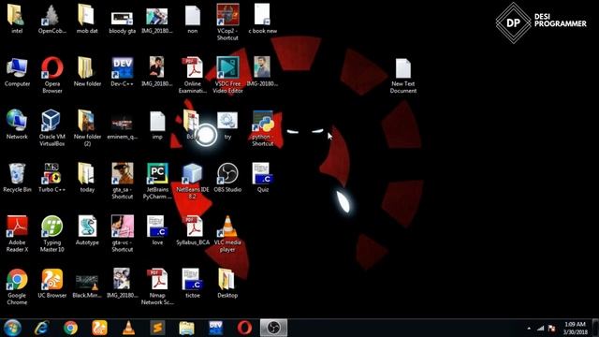Screen dimensions: 599x337
Task: Select the OBS Studio desktop shortcut
Action: (227, 174)
